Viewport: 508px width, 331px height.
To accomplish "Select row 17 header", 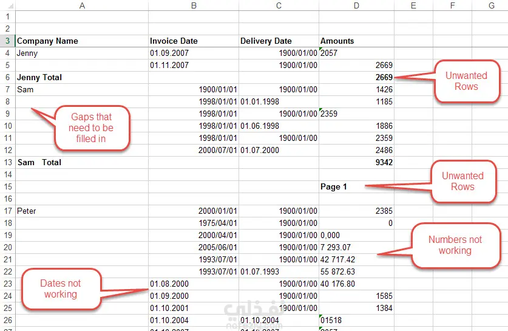I will 7,211.
